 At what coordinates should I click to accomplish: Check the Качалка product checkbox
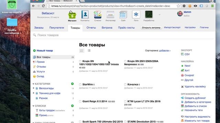tap(125, 84)
